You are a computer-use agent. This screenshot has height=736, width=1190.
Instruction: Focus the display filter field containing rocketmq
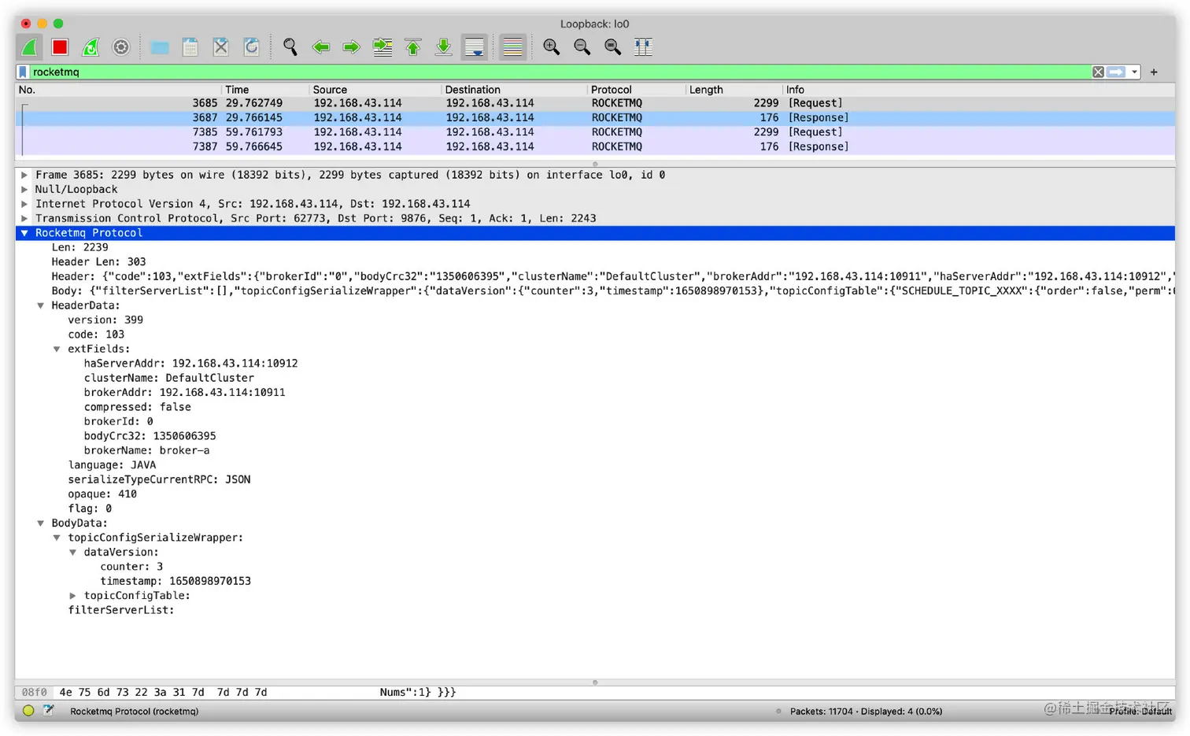coord(560,72)
